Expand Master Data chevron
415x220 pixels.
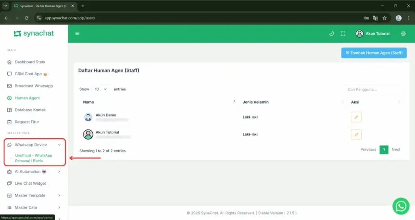point(59,207)
